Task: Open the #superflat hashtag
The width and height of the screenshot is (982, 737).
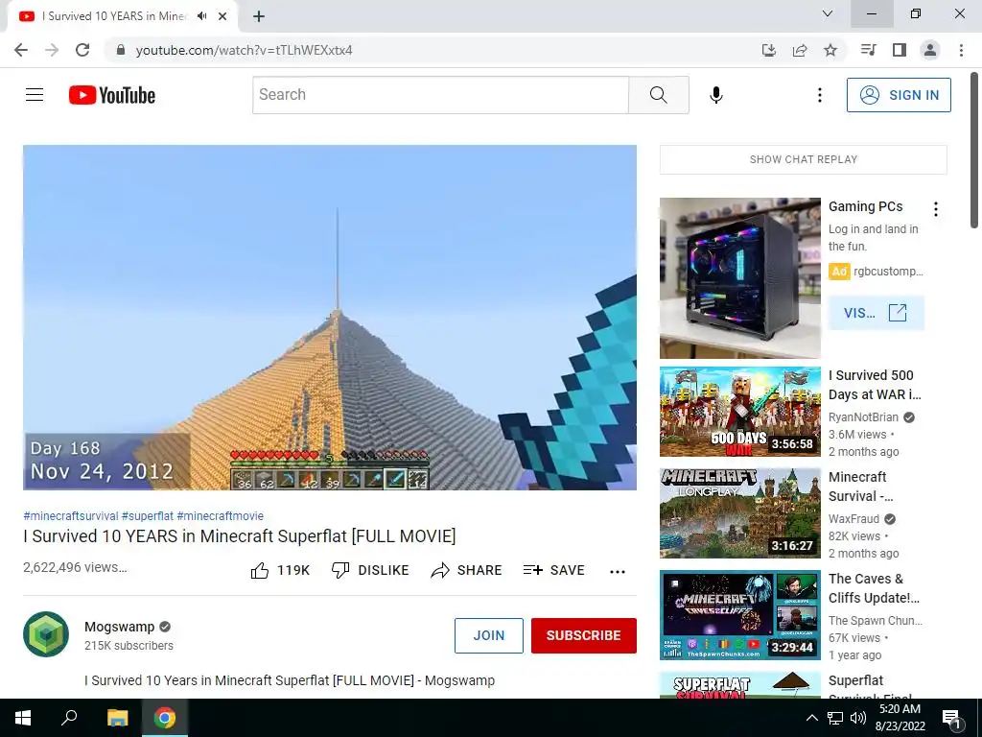Action: point(147,515)
